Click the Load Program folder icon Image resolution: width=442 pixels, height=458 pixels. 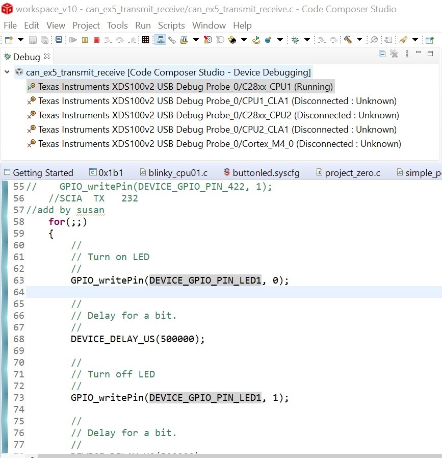tap(184, 40)
